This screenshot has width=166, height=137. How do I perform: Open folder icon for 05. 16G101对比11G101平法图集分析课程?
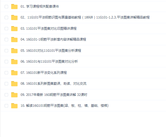tap(14, 51)
